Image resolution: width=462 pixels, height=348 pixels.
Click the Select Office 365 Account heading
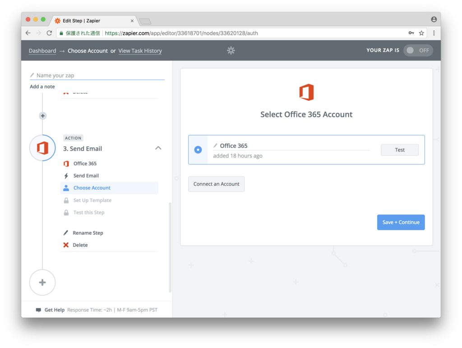click(306, 114)
